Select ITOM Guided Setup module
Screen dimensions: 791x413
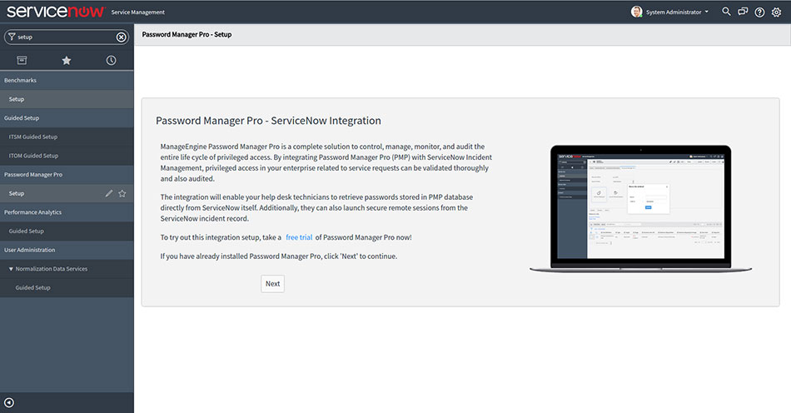pos(67,156)
